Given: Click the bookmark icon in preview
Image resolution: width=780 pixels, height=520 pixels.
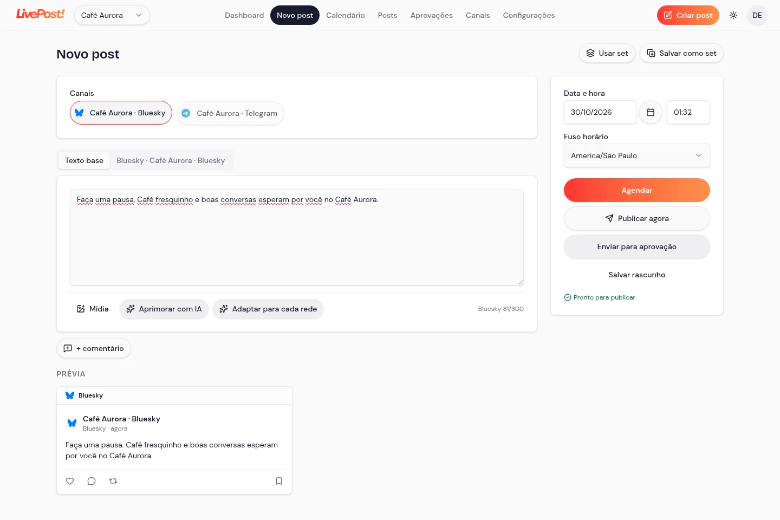Looking at the screenshot, I should pos(279,481).
